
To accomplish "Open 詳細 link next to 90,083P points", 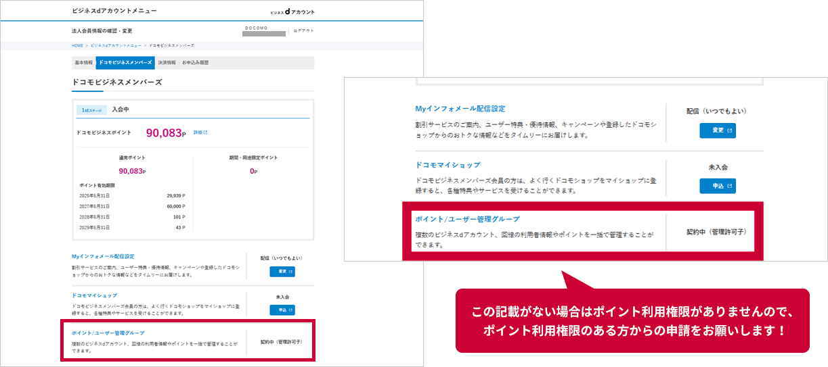I will [x=200, y=132].
